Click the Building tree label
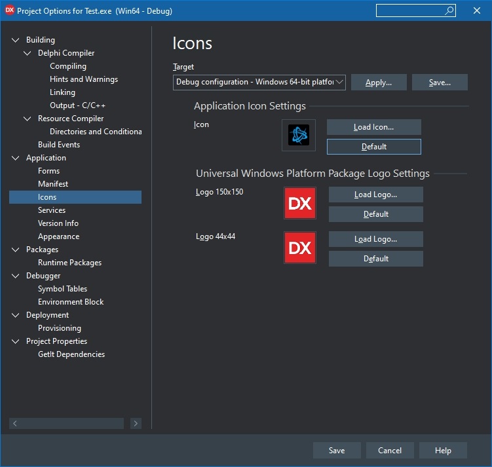492x467 pixels. coord(41,40)
